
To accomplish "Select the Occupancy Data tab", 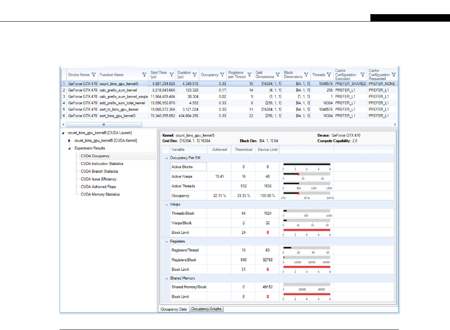I will click(x=173, y=309).
